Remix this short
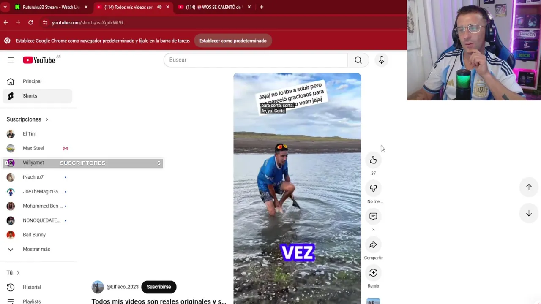The width and height of the screenshot is (541, 304). 373,273
